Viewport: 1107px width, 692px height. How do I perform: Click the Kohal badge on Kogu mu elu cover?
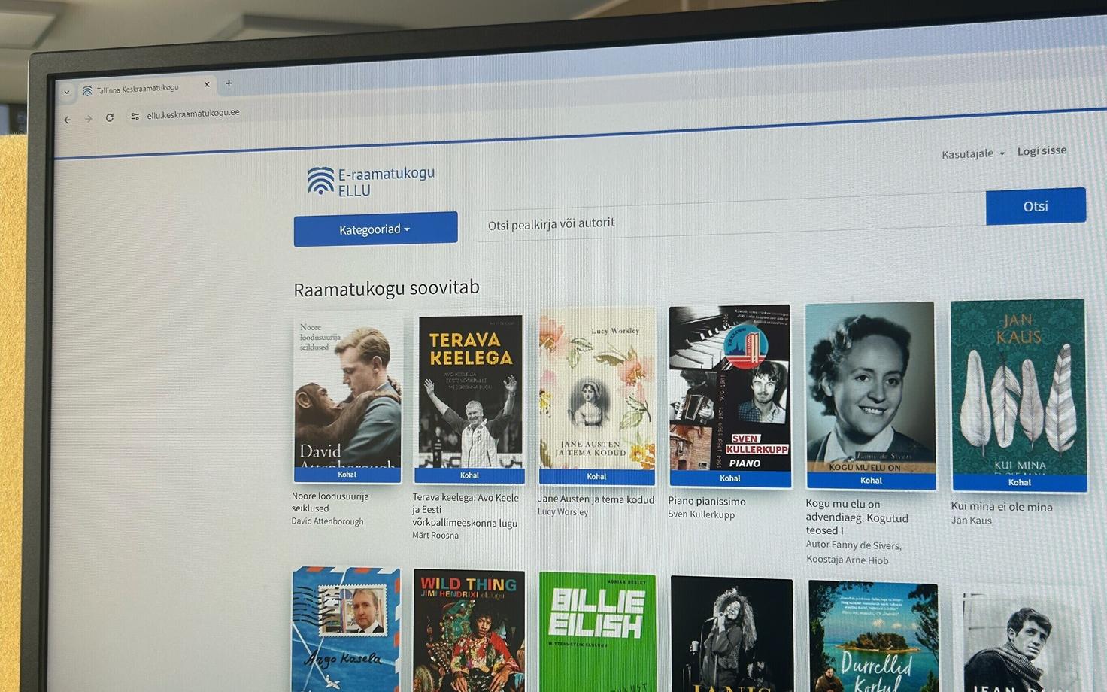[871, 481]
